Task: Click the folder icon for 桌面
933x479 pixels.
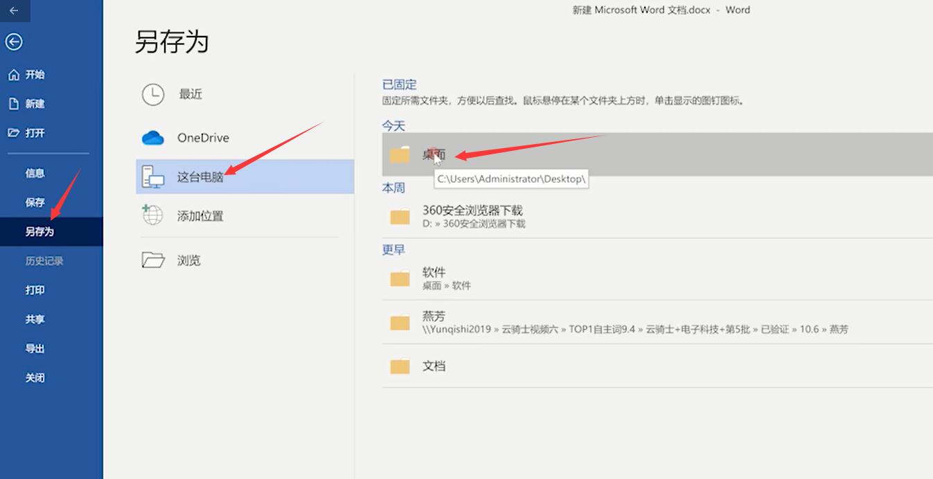Action: click(x=400, y=155)
